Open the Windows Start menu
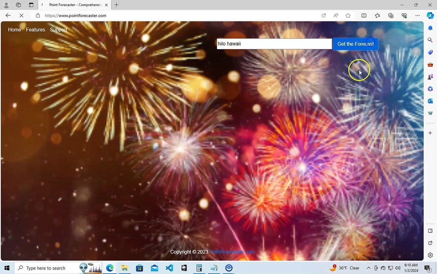The width and height of the screenshot is (437, 274). [x=7, y=268]
